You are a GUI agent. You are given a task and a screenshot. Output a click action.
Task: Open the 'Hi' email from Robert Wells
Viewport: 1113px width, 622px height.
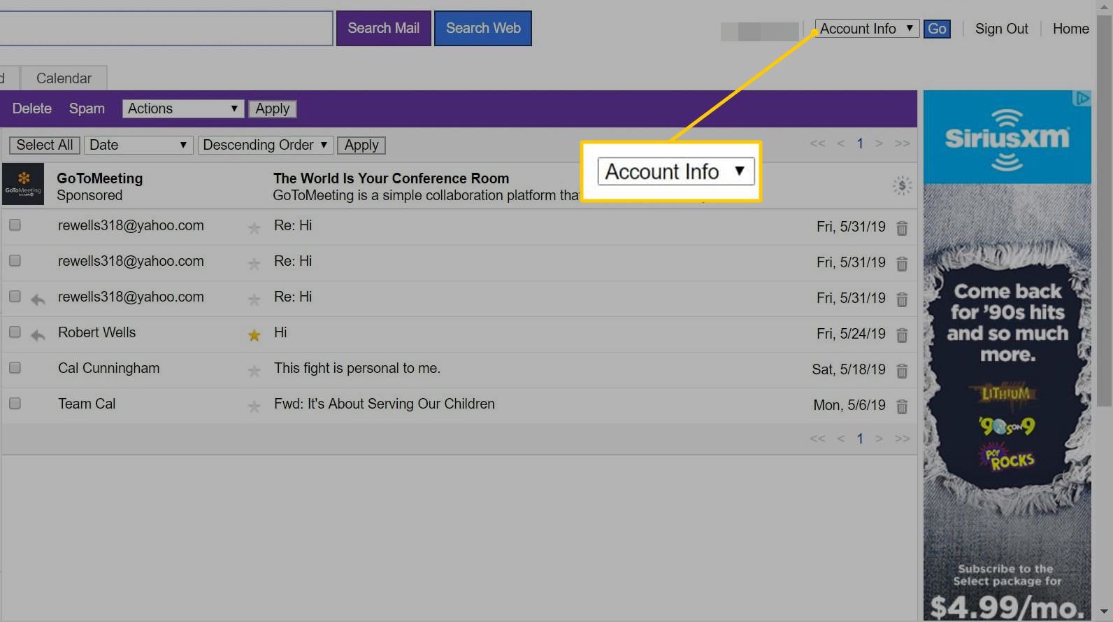point(280,332)
